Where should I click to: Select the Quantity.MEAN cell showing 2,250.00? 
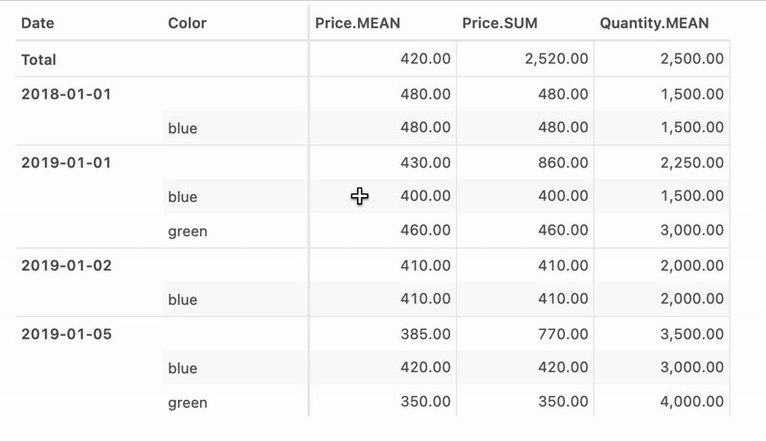coord(691,163)
